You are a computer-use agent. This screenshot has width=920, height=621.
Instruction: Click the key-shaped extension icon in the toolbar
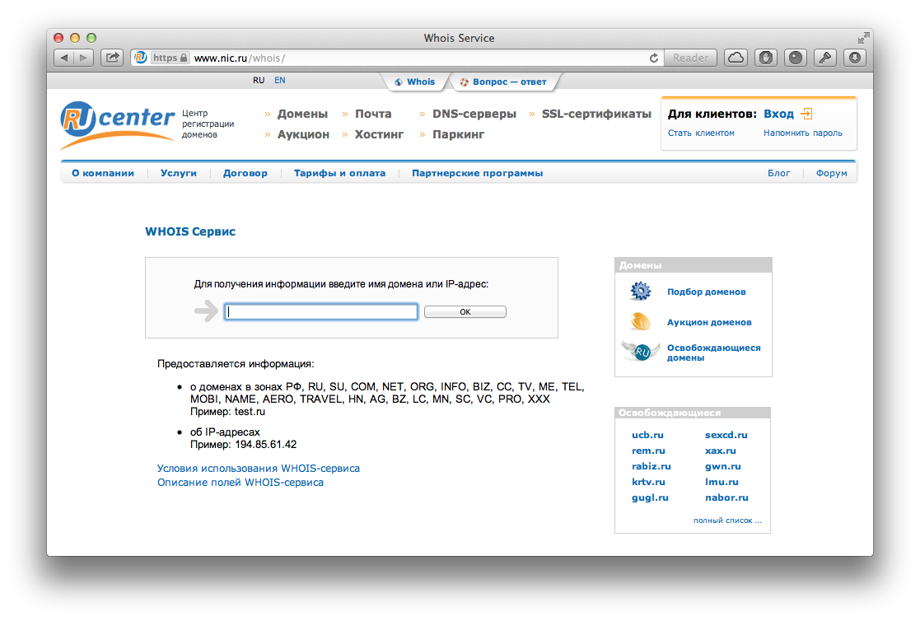[x=825, y=58]
